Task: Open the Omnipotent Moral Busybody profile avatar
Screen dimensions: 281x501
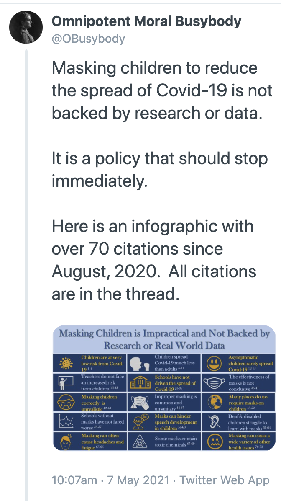Action: 26,27
